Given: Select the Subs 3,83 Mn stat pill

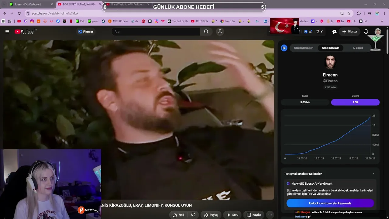Looking at the screenshot, I should [305, 102].
